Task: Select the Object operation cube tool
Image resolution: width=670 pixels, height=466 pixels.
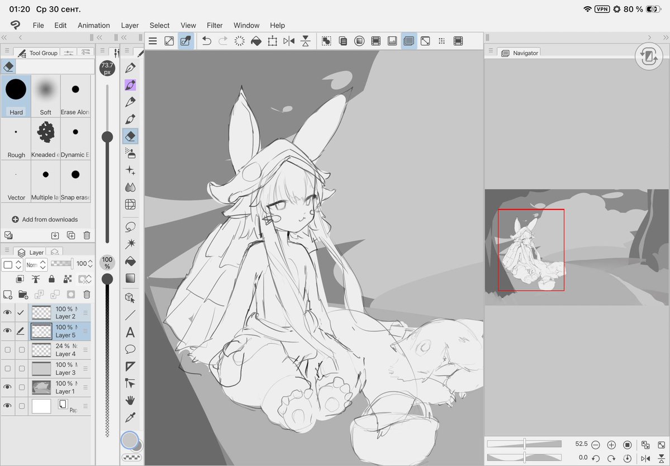Action: pyautogui.click(x=130, y=298)
